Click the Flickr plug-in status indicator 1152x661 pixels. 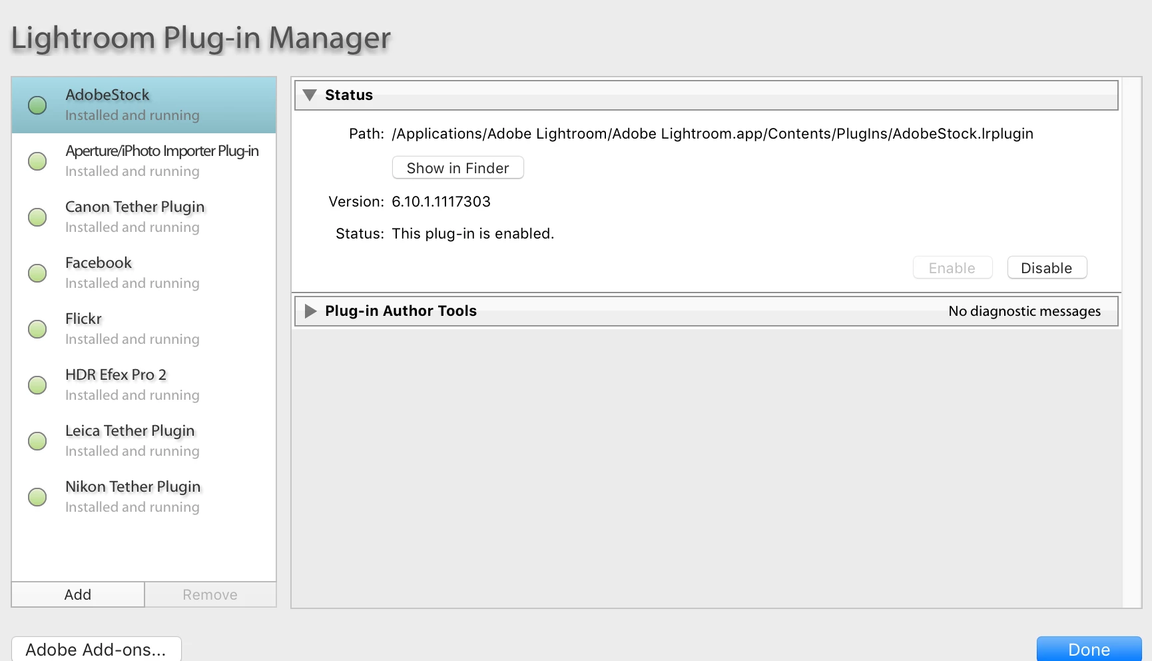(x=37, y=329)
